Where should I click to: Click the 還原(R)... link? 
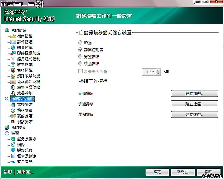coord(25,172)
